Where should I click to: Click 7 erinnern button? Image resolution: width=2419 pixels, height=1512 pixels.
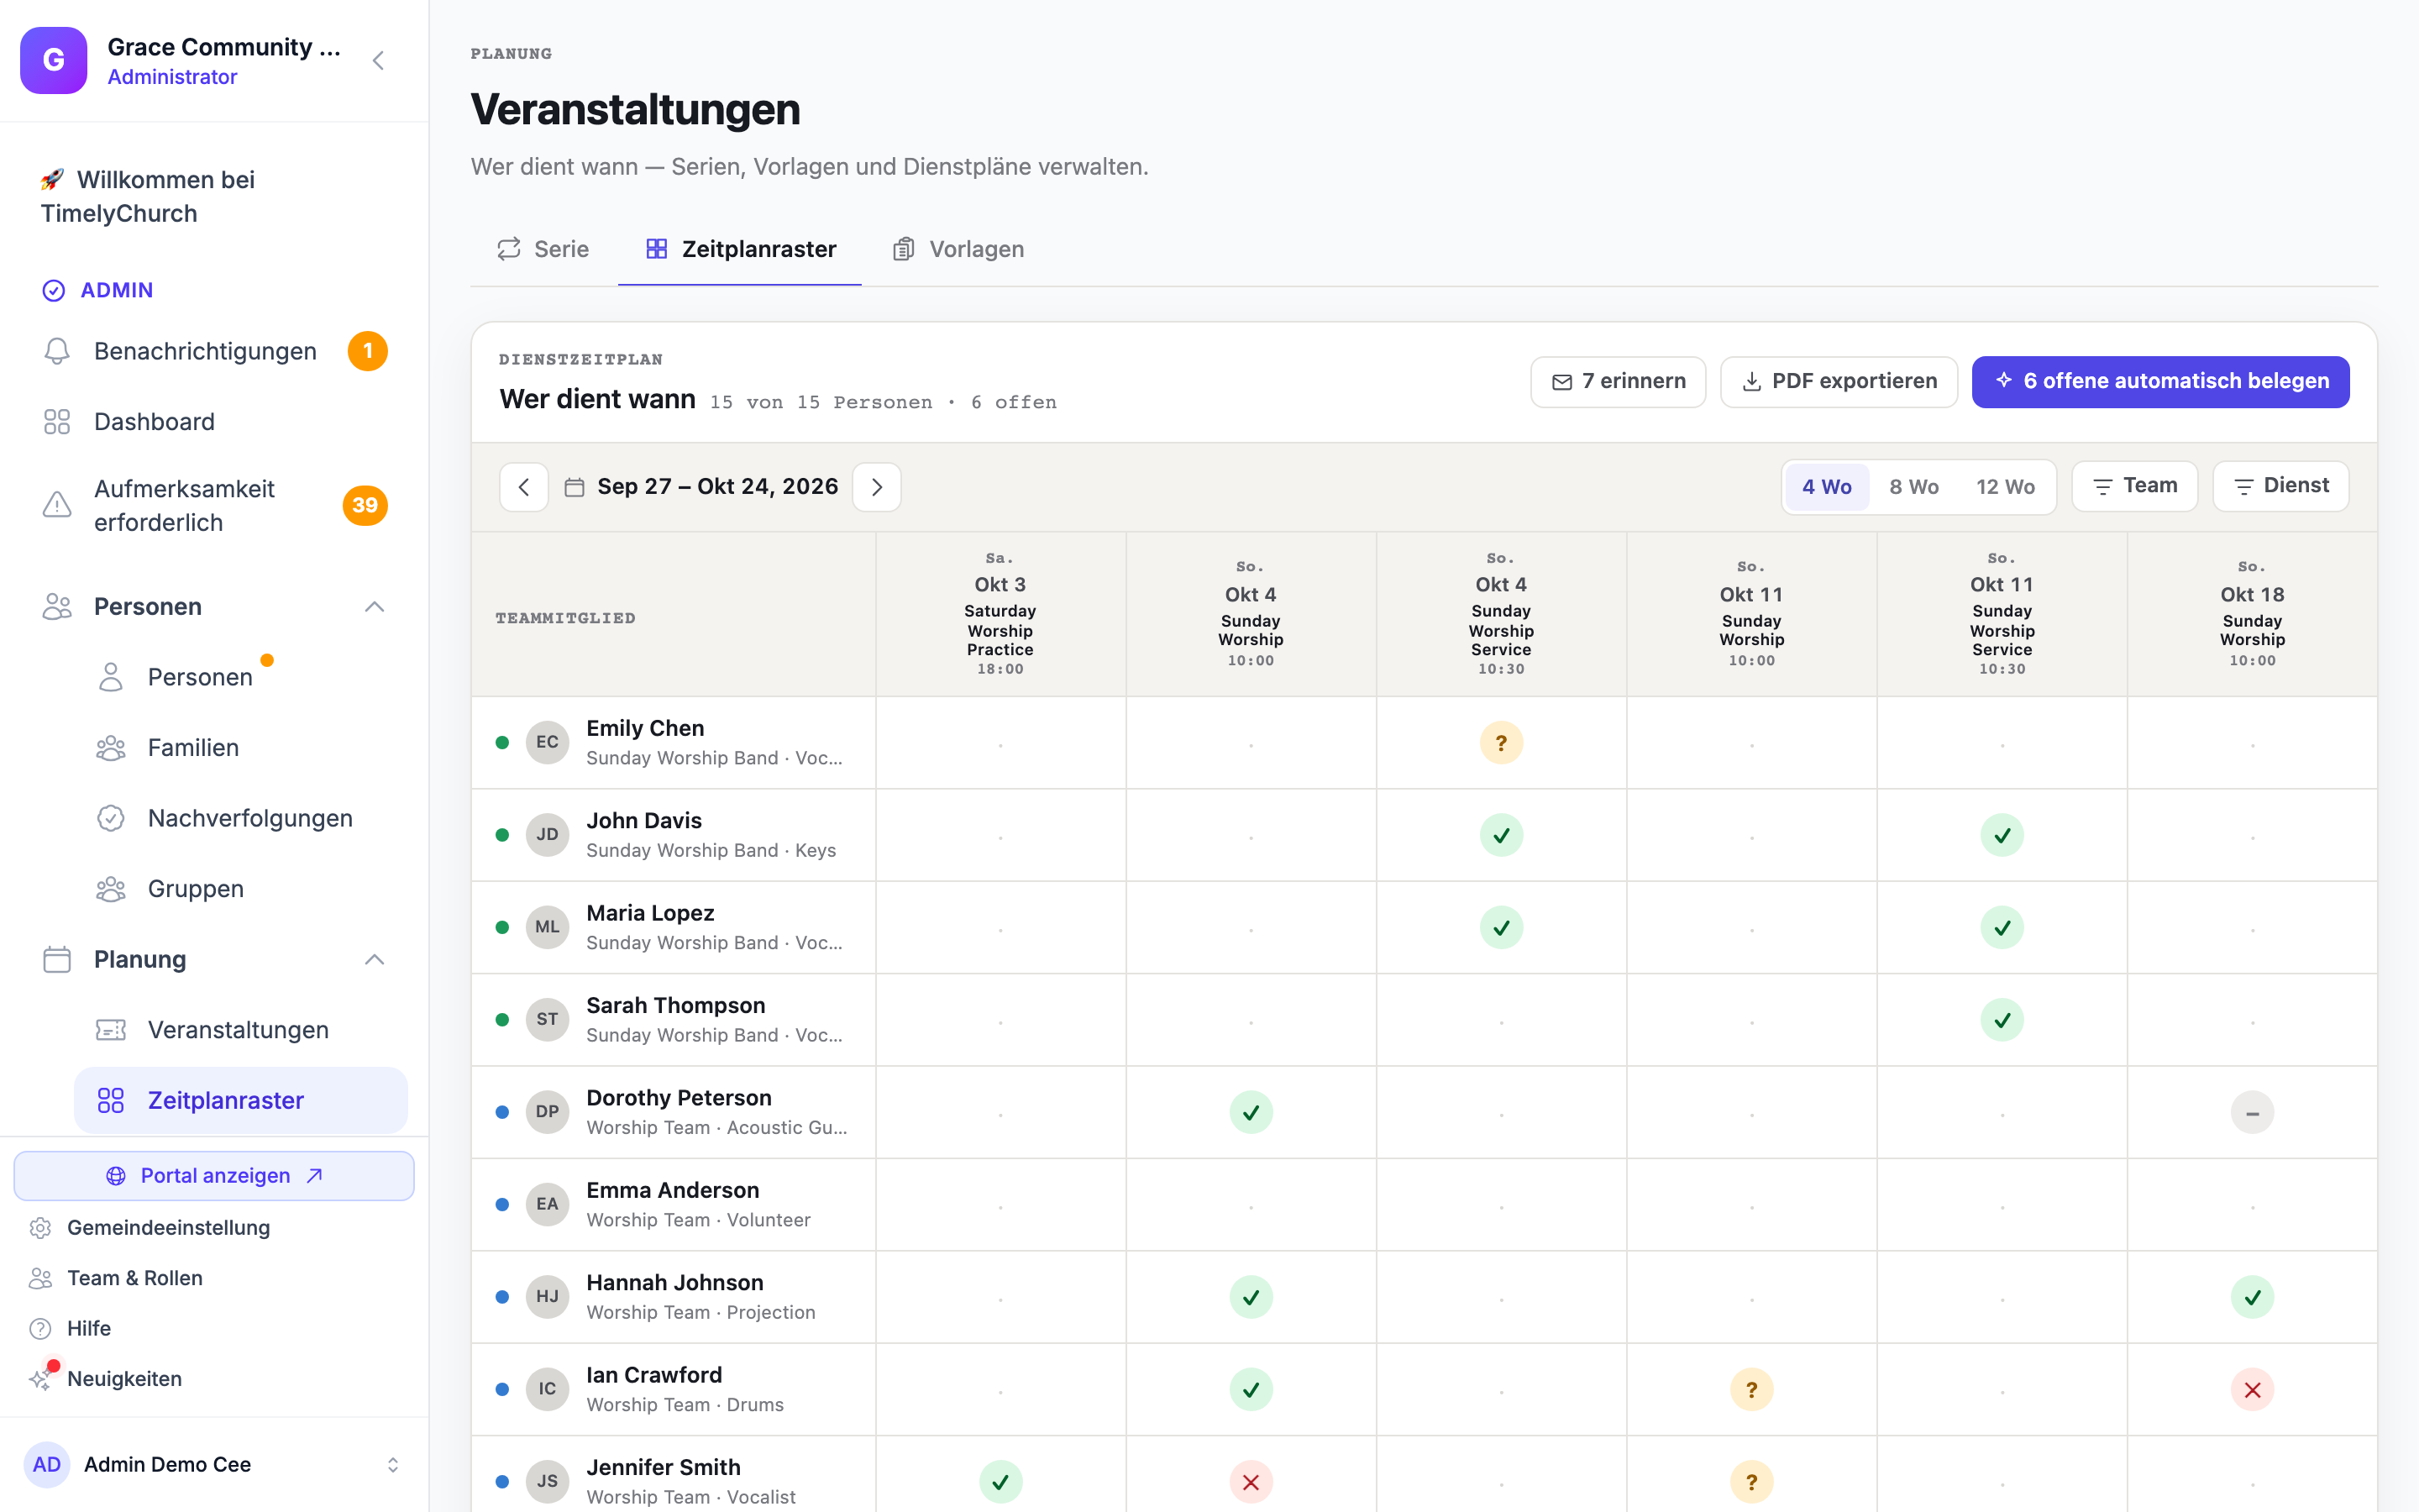[1618, 382]
